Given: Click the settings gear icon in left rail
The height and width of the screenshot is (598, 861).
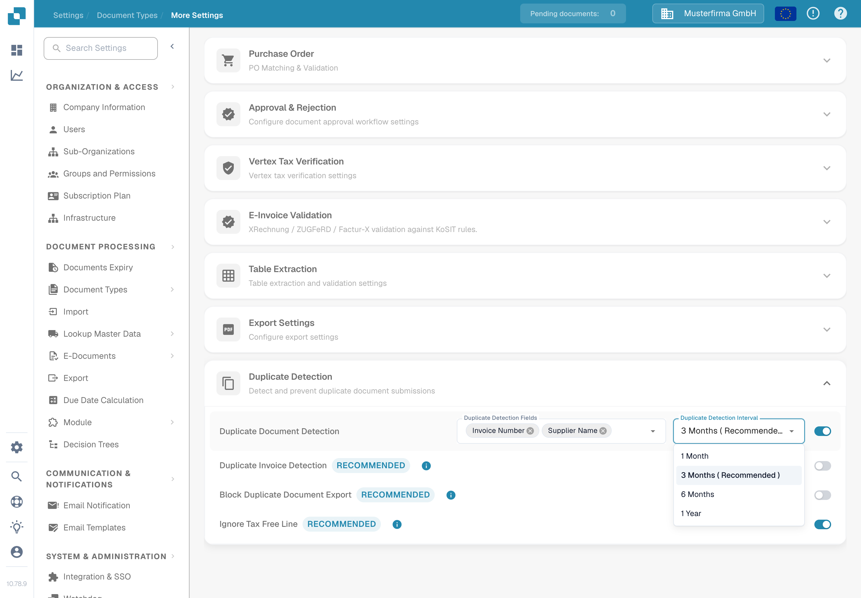Looking at the screenshot, I should tap(16, 447).
